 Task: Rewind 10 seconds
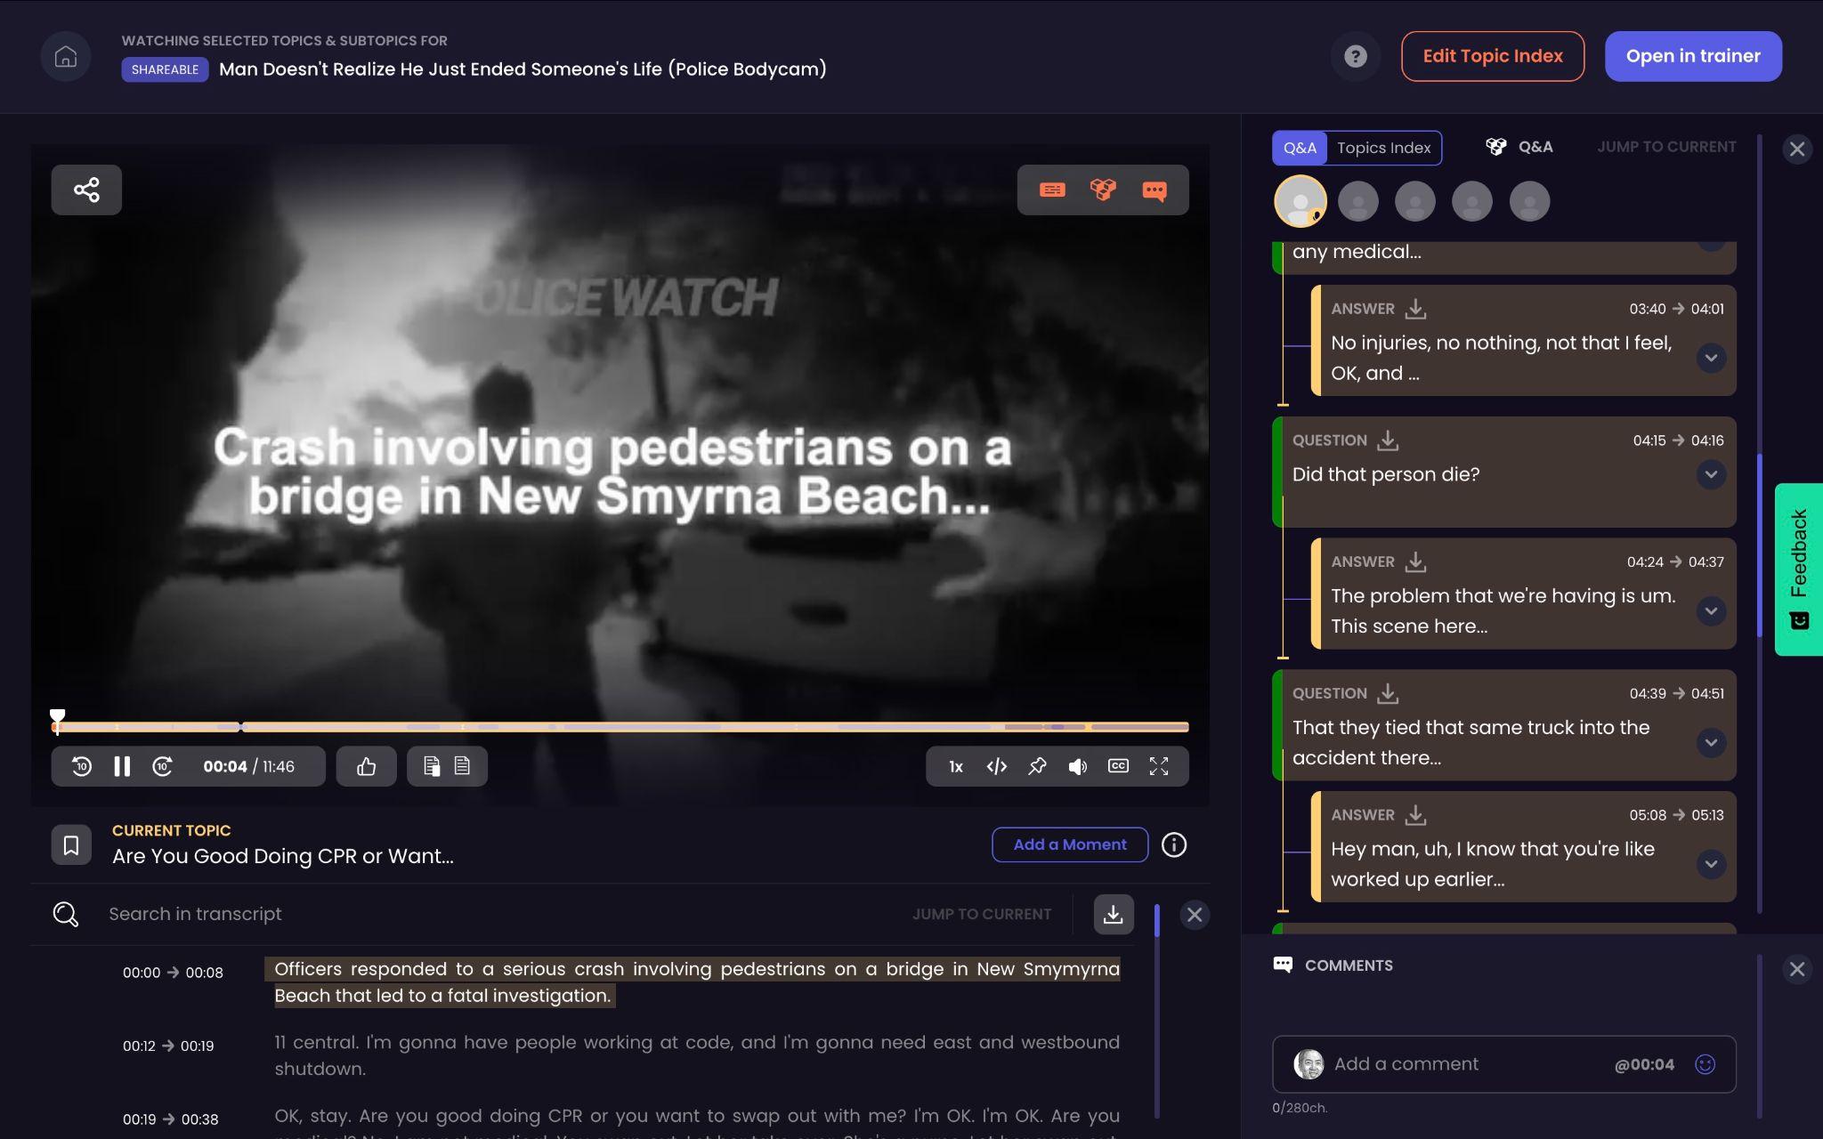coord(82,766)
